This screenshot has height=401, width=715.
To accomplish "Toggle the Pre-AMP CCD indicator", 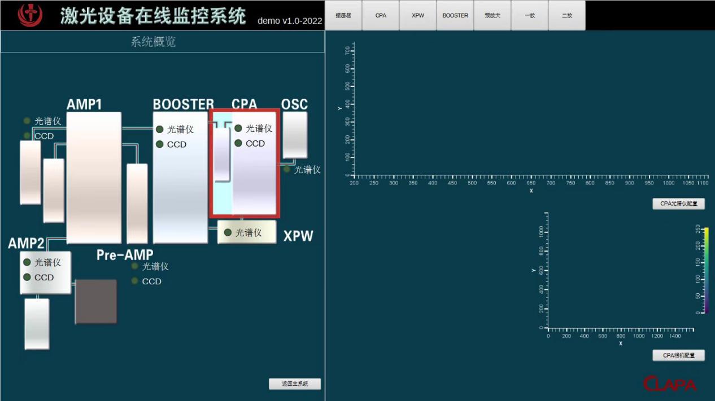I will click(135, 281).
